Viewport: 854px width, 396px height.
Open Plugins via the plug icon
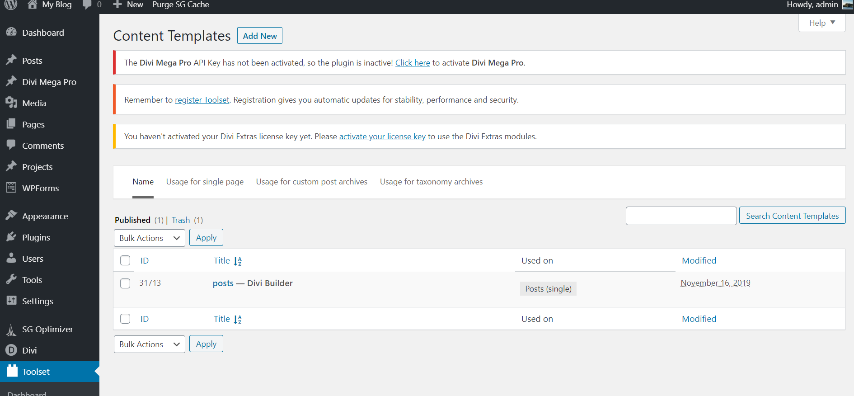pyautogui.click(x=11, y=237)
